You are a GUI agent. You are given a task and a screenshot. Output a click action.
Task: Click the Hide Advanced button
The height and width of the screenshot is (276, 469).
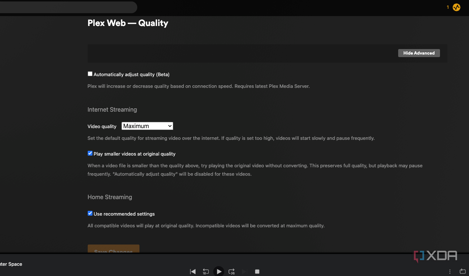pyautogui.click(x=419, y=53)
